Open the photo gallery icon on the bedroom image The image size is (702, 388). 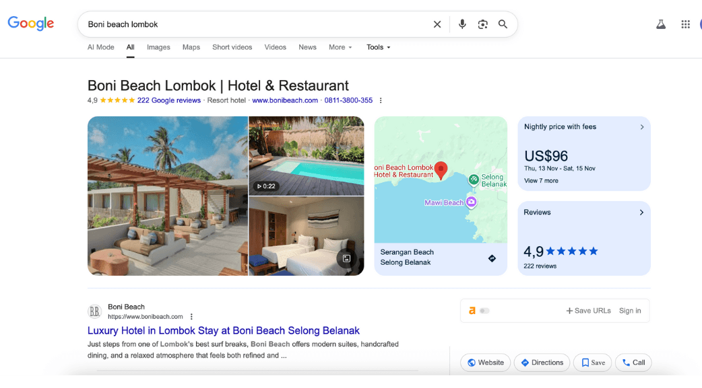(x=346, y=258)
